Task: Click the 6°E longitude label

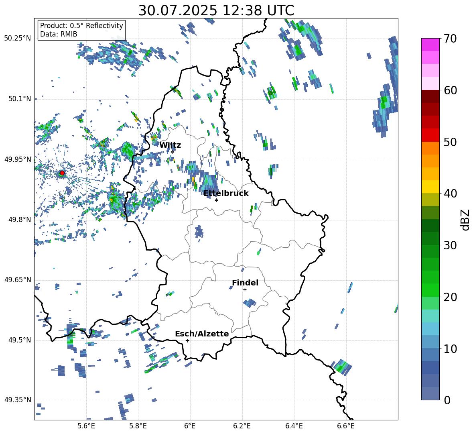Action: tap(190, 426)
